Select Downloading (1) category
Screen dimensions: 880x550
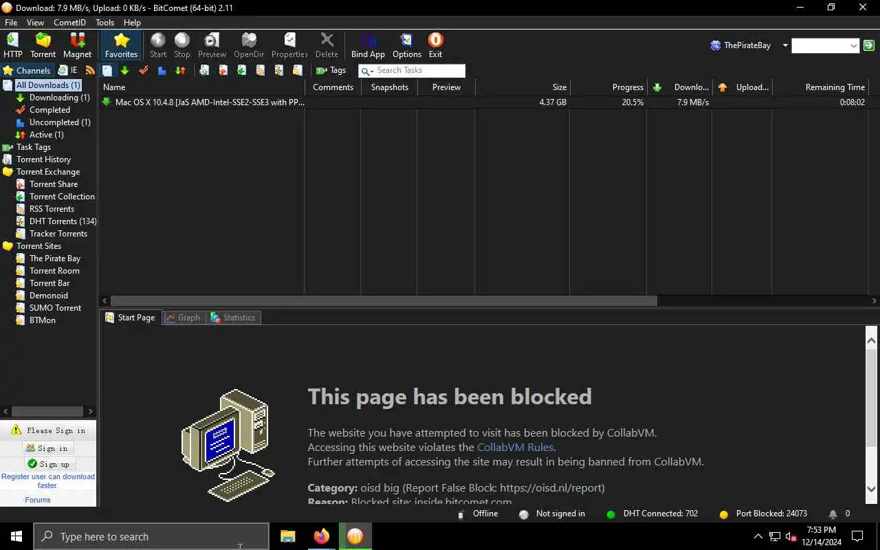[59, 98]
